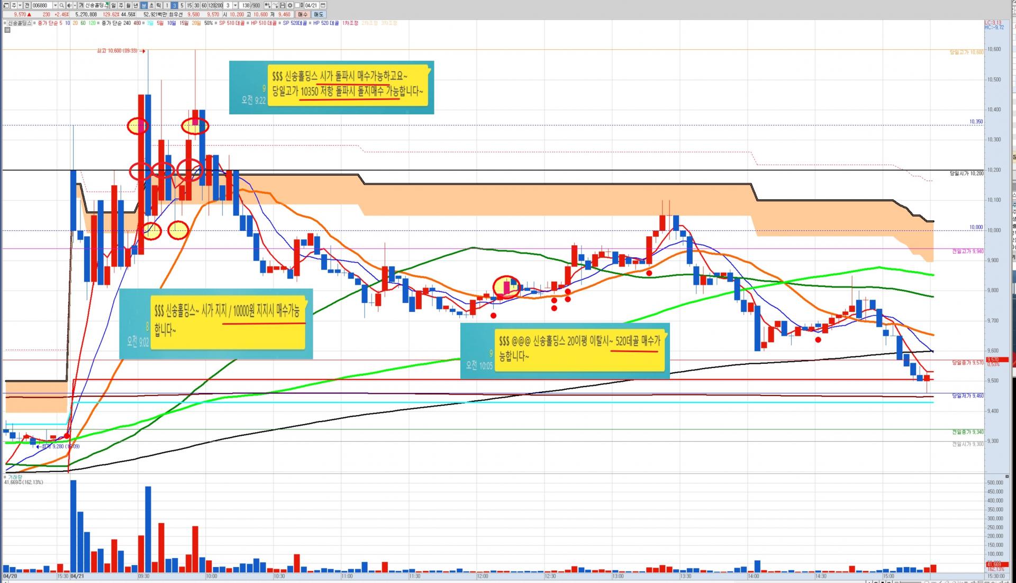Expand the stock code 006880 dropdown

point(55,5)
